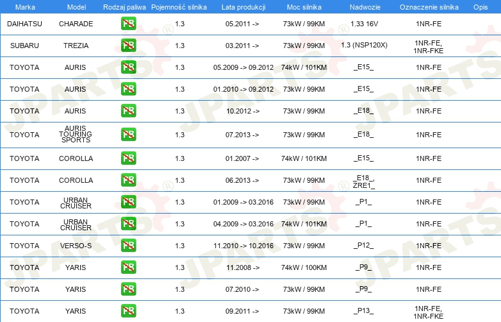
Task: Click fuel icon for AURIS TOURING SPORTS
Action: tap(128, 134)
